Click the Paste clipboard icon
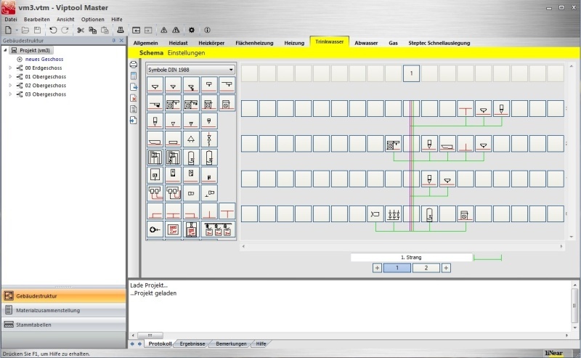Viewport: 581px width, 358px height. pos(105,30)
